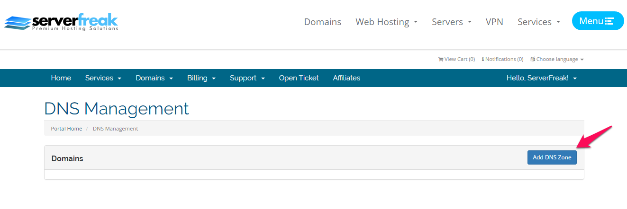
Task: Follow the Portal Home breadcrumb link
Action: 66,129
